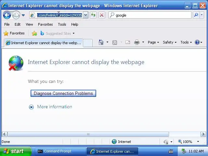Click the 11:02 AM system clock
Screen dimensions: 208x156
196,151
